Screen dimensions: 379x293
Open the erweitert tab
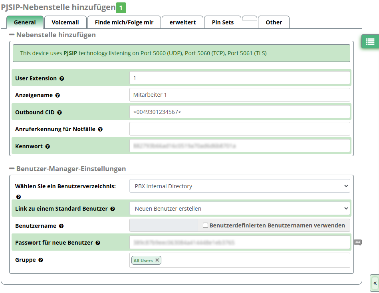click(x=183, y=22)
